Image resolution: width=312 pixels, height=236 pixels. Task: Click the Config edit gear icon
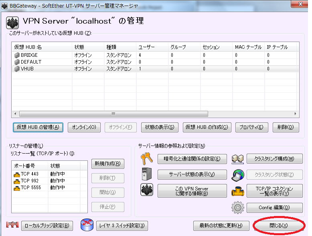[x=237, y=208]
